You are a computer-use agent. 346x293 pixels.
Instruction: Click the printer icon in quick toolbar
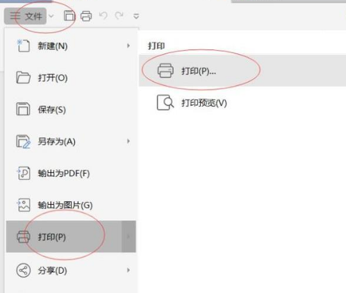86,16
